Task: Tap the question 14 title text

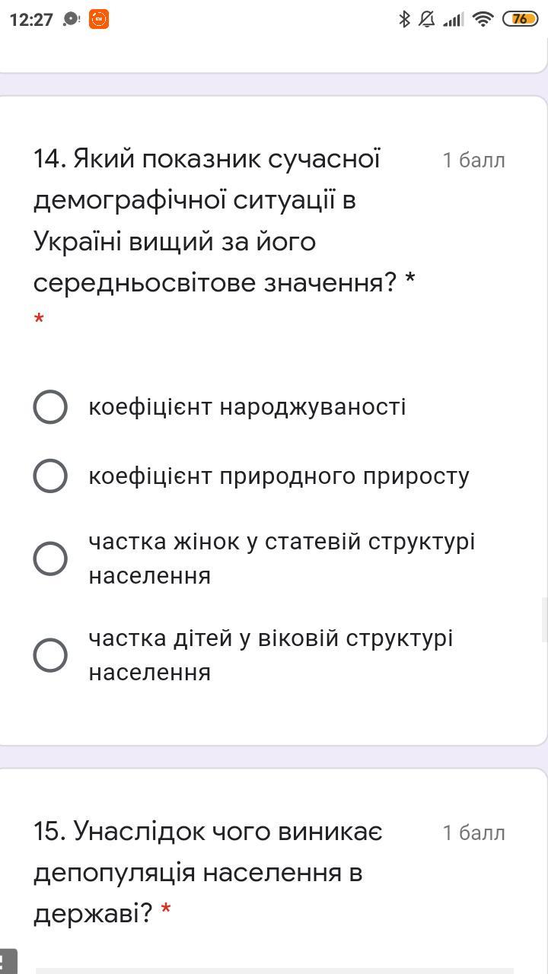Action: click(x=221, y=221)
